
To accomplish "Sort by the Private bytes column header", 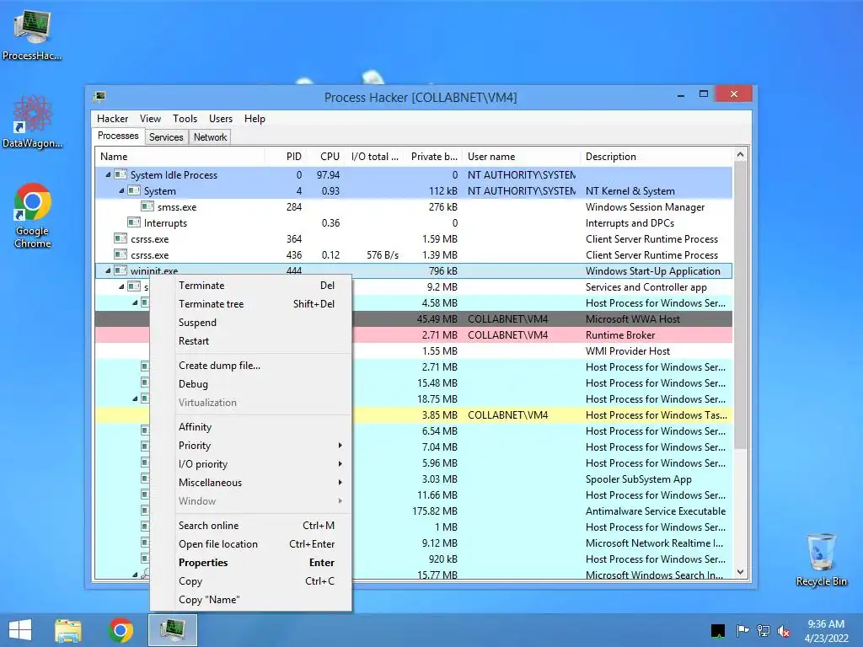I will click(433, 156).
